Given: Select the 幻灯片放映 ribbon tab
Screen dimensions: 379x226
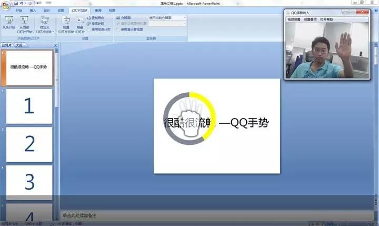Looking at the screenshot, I should pos(79,11).
